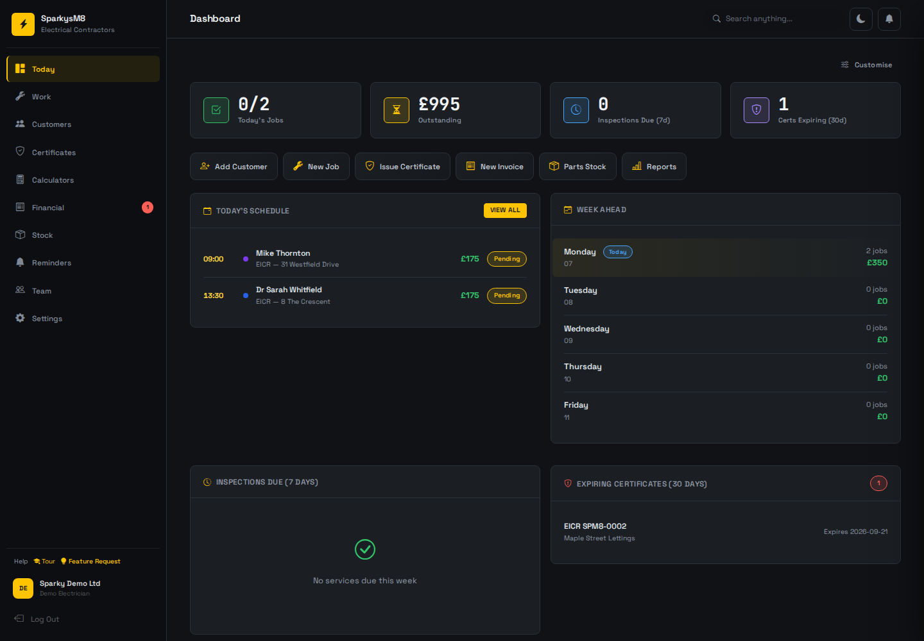Image resolution: width=924 pixels, height=641 pixels.
Task: Click the Certs Expiring shield icon
Action: tap(757, 110)
